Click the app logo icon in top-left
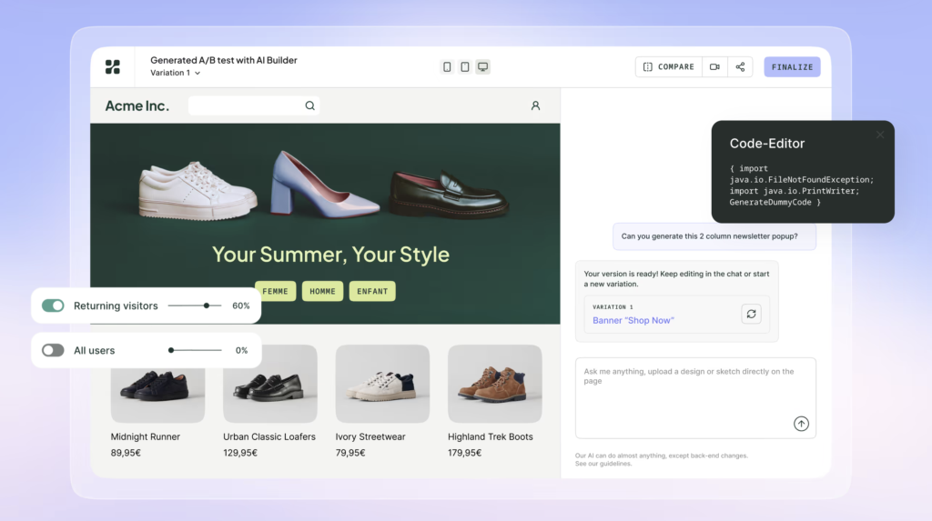 point(112,66)
